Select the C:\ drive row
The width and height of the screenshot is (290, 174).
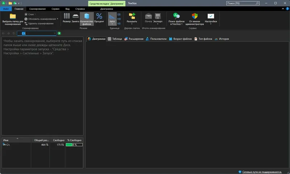click(x=42, y=145)
